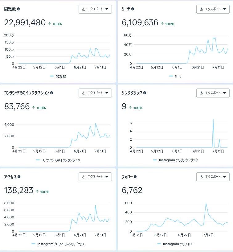Click エクスポート button in 閲覧数 card

coord(95,9)
